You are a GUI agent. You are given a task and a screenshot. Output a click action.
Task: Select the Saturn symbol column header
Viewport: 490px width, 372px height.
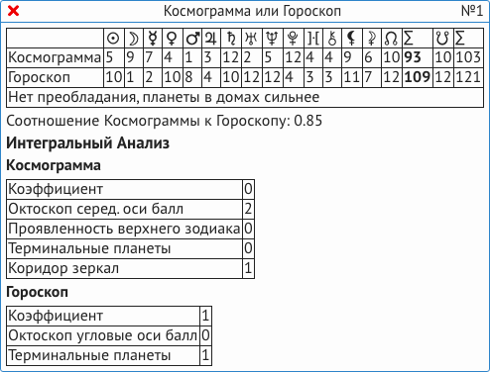231,39
